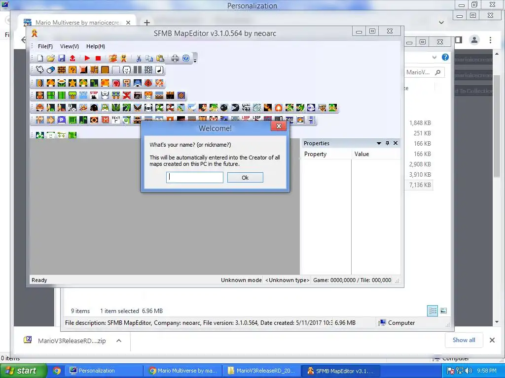Click Show all downloads button
505x378 pixels.
pos(464,340)
